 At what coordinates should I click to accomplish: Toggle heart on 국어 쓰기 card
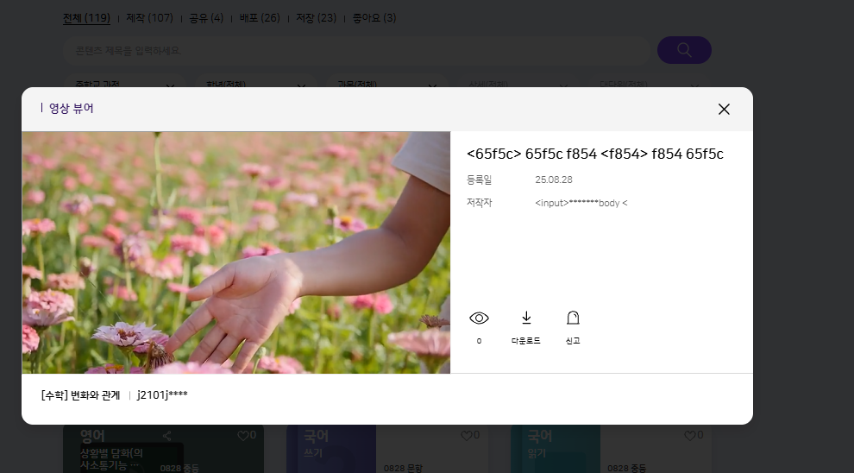click(467, 436)
